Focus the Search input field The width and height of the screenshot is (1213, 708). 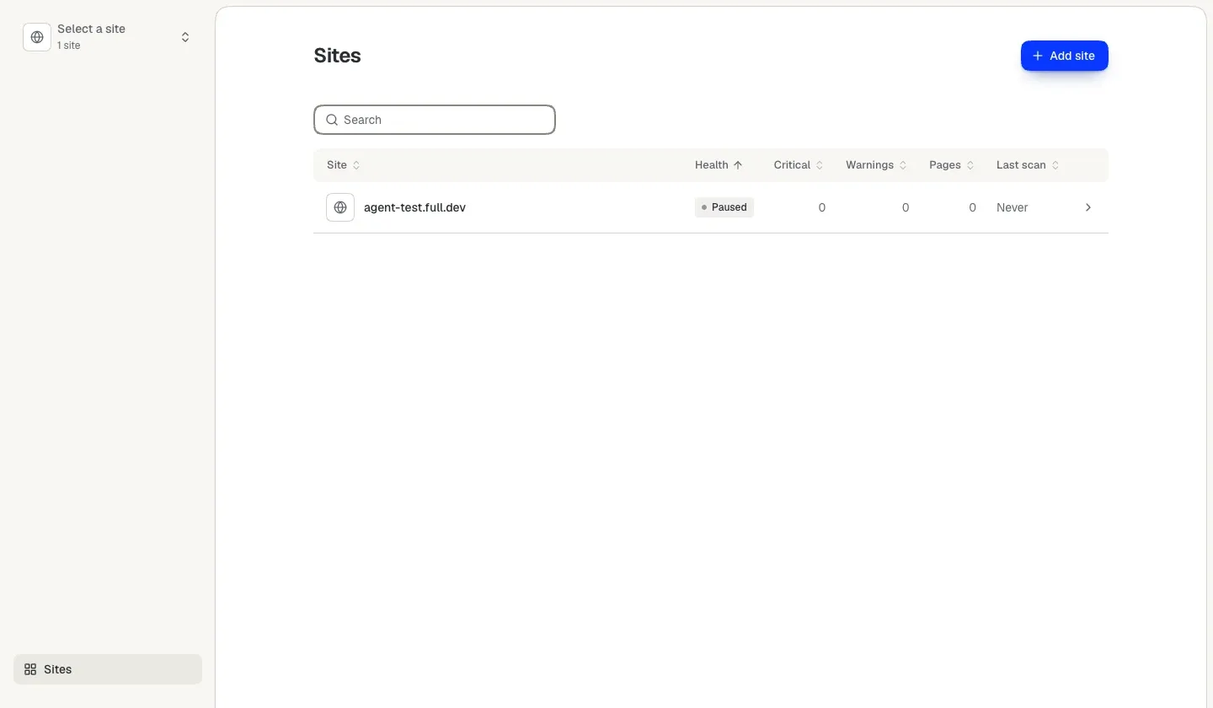click(x=435, y=120)
